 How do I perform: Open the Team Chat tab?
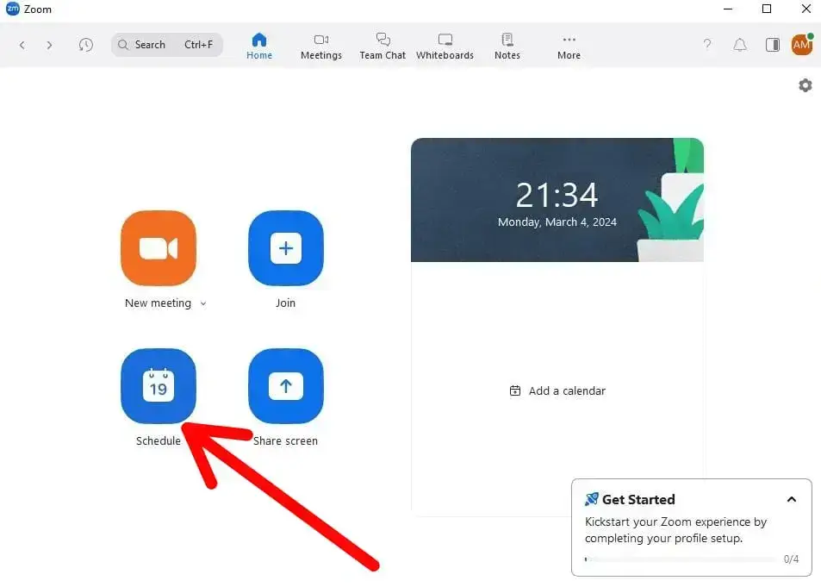coord(383,47)
